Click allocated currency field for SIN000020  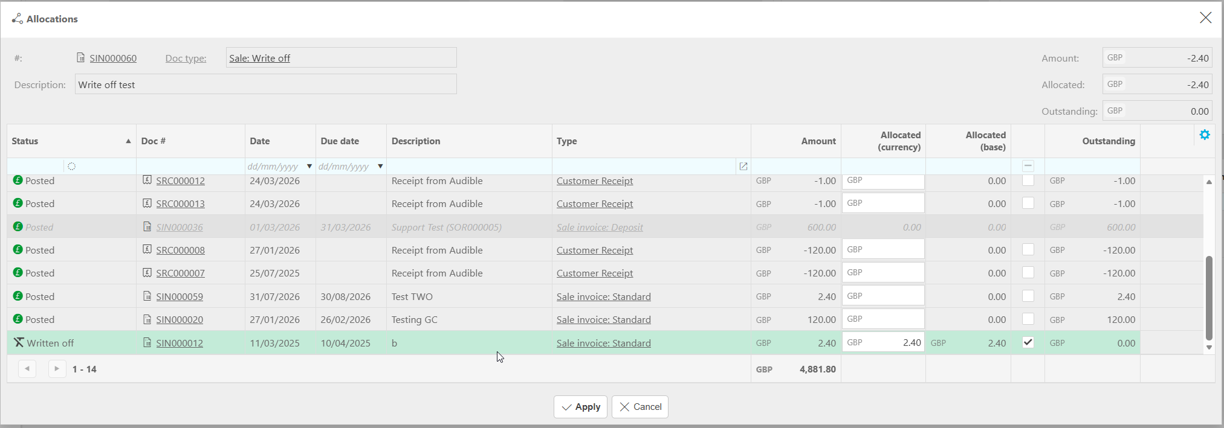[x=883, y=319]
